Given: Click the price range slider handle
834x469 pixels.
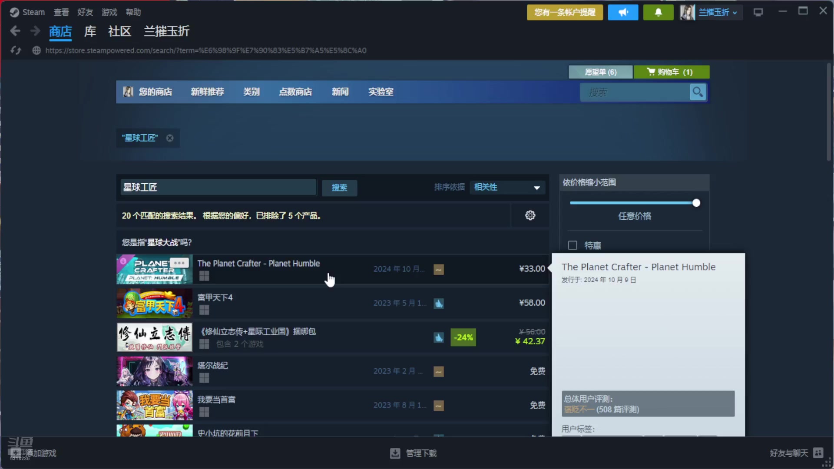Looking at the screenshot, I should click(696, 203).
